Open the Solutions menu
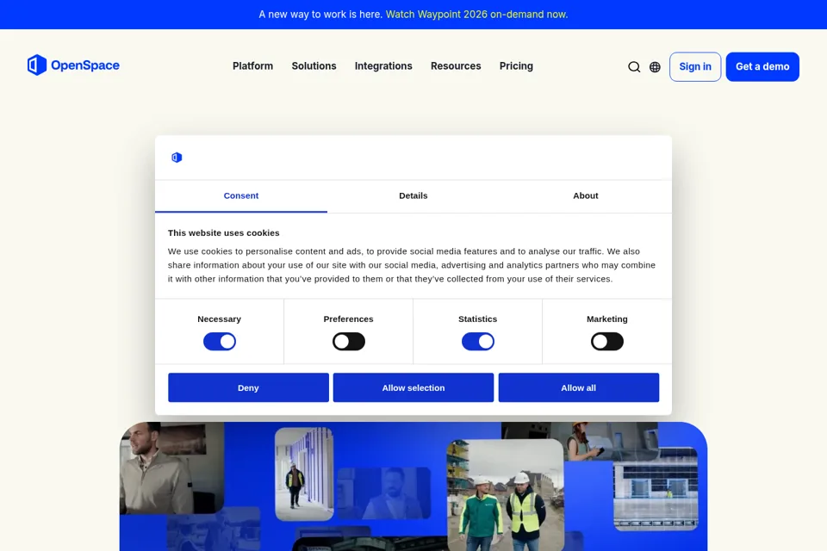 pos(314,66)
